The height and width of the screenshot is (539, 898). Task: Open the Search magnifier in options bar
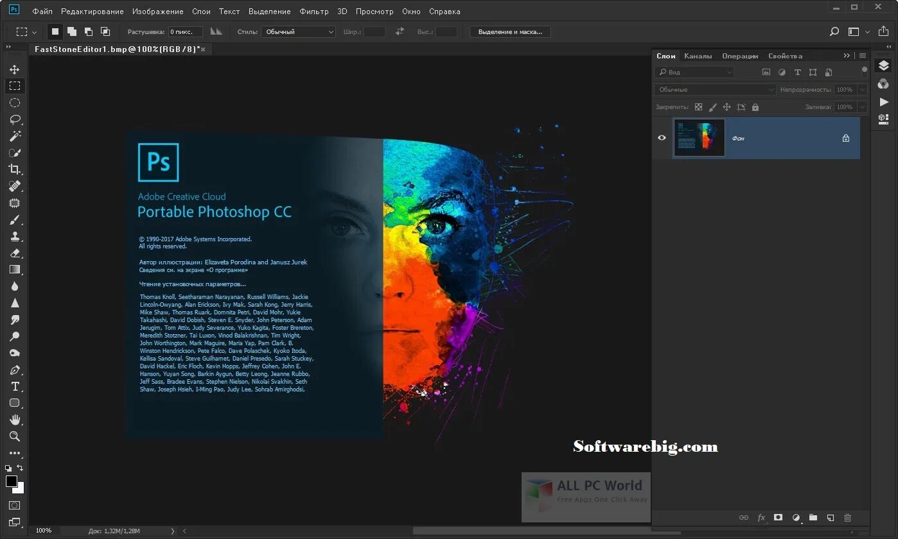834,31
